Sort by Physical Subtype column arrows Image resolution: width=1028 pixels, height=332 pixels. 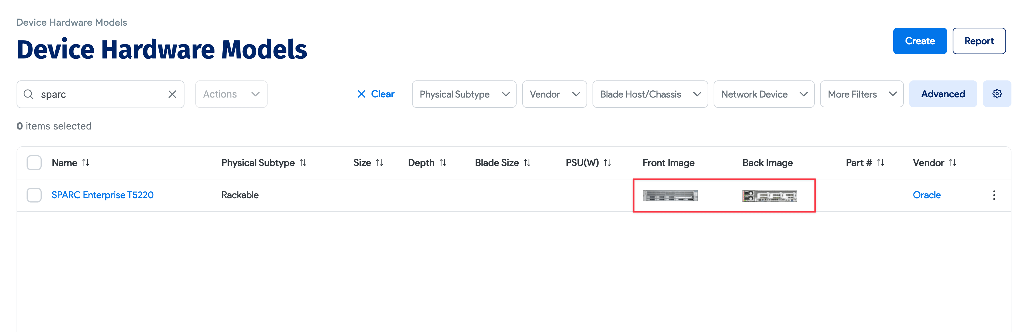(x=303, y=163)
